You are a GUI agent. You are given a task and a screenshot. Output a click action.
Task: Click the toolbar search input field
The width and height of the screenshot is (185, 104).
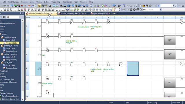click(166, 6)
